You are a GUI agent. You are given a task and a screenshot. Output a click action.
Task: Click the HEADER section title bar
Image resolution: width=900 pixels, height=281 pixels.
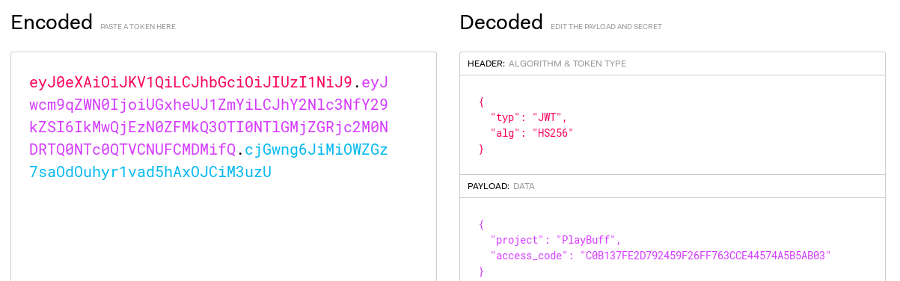[x=672, y=64]
